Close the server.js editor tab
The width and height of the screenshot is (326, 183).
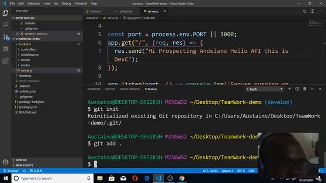[165, 11]
